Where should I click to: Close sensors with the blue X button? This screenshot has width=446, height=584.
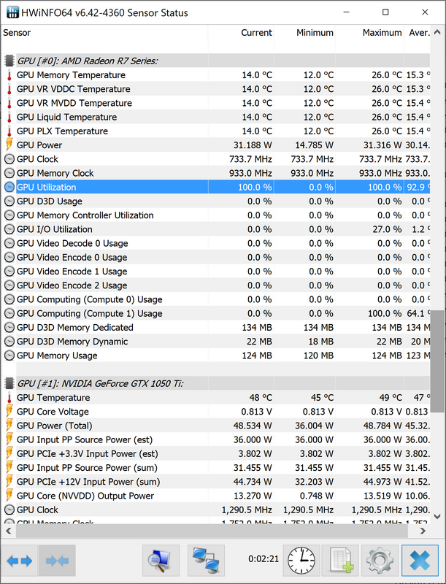tap(420, 560)
